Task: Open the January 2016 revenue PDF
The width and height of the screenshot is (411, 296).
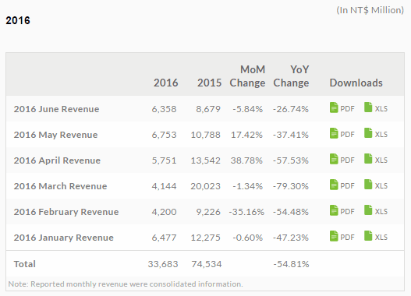Action: pyautogui.click(x=342, y=236)
